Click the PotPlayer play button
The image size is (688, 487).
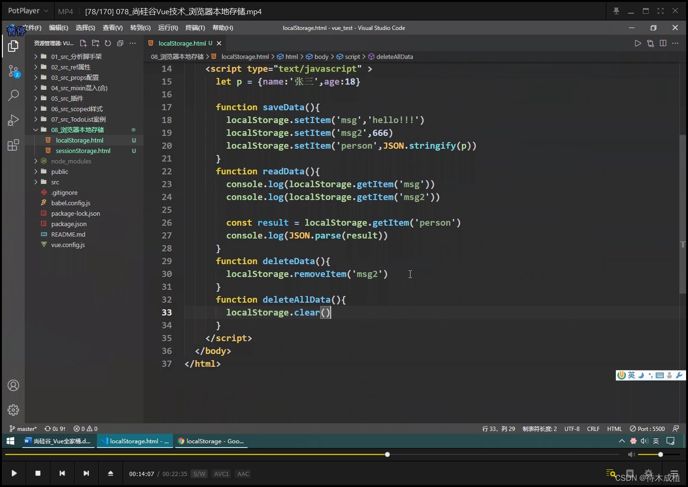click(x=14, y=473)
